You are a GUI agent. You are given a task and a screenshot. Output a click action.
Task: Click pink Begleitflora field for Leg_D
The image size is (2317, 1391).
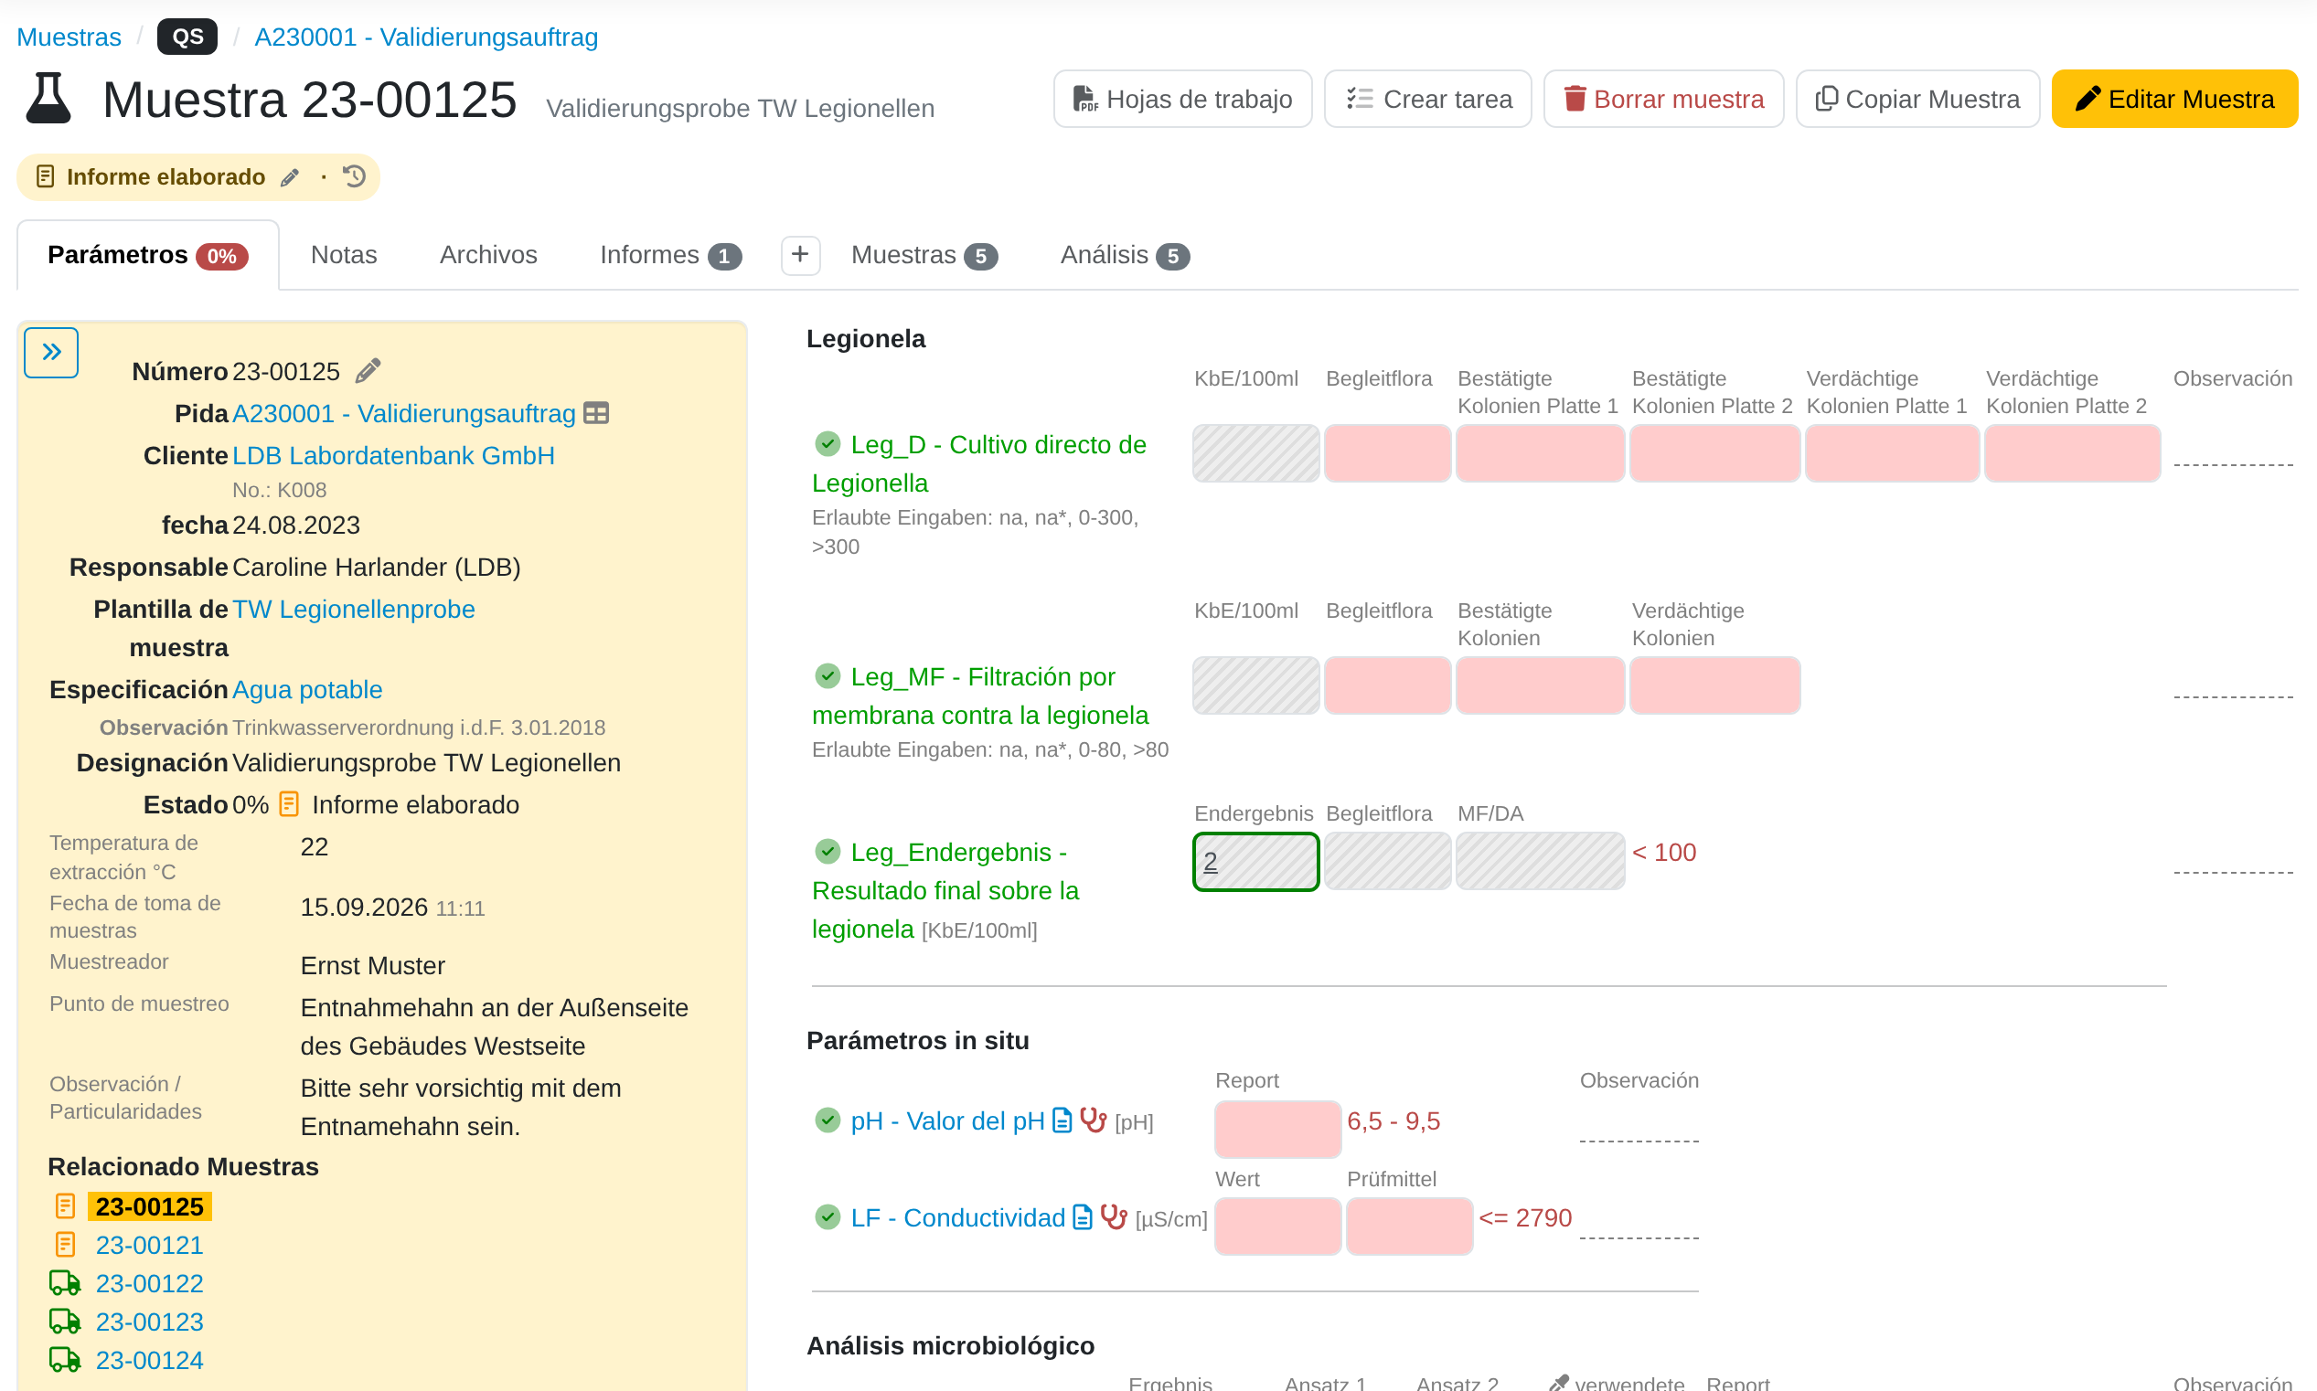click(x=1387, y=453)
